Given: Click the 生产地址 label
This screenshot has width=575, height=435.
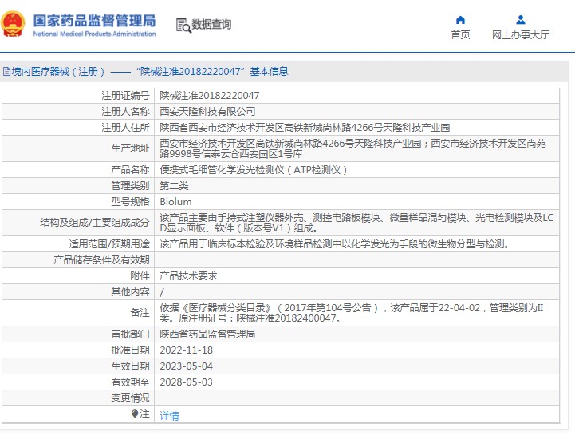Looking at the screenshot, I should pos(130,148).
